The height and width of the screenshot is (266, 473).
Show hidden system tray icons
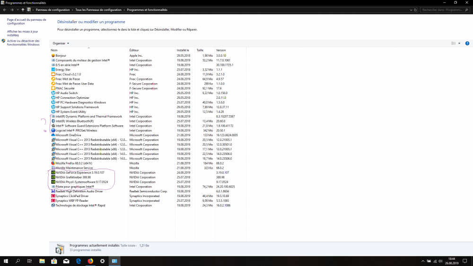[x=422, y=261]
